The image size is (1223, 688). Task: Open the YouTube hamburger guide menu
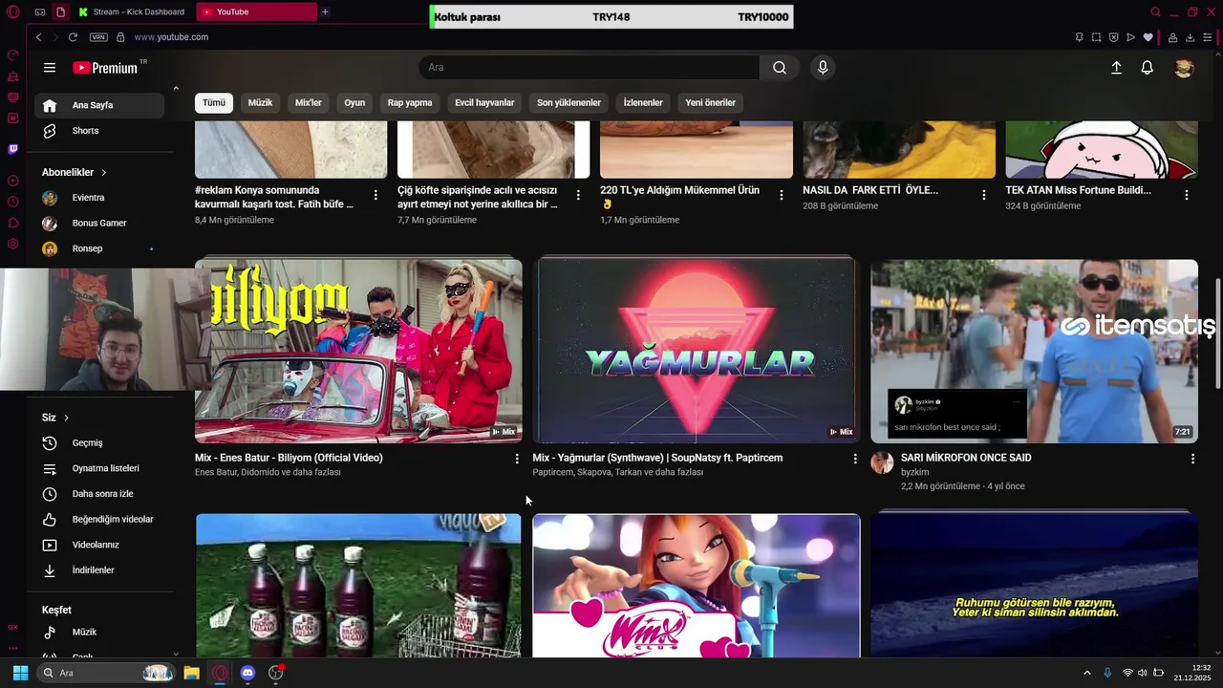click(x=50, y=68)
